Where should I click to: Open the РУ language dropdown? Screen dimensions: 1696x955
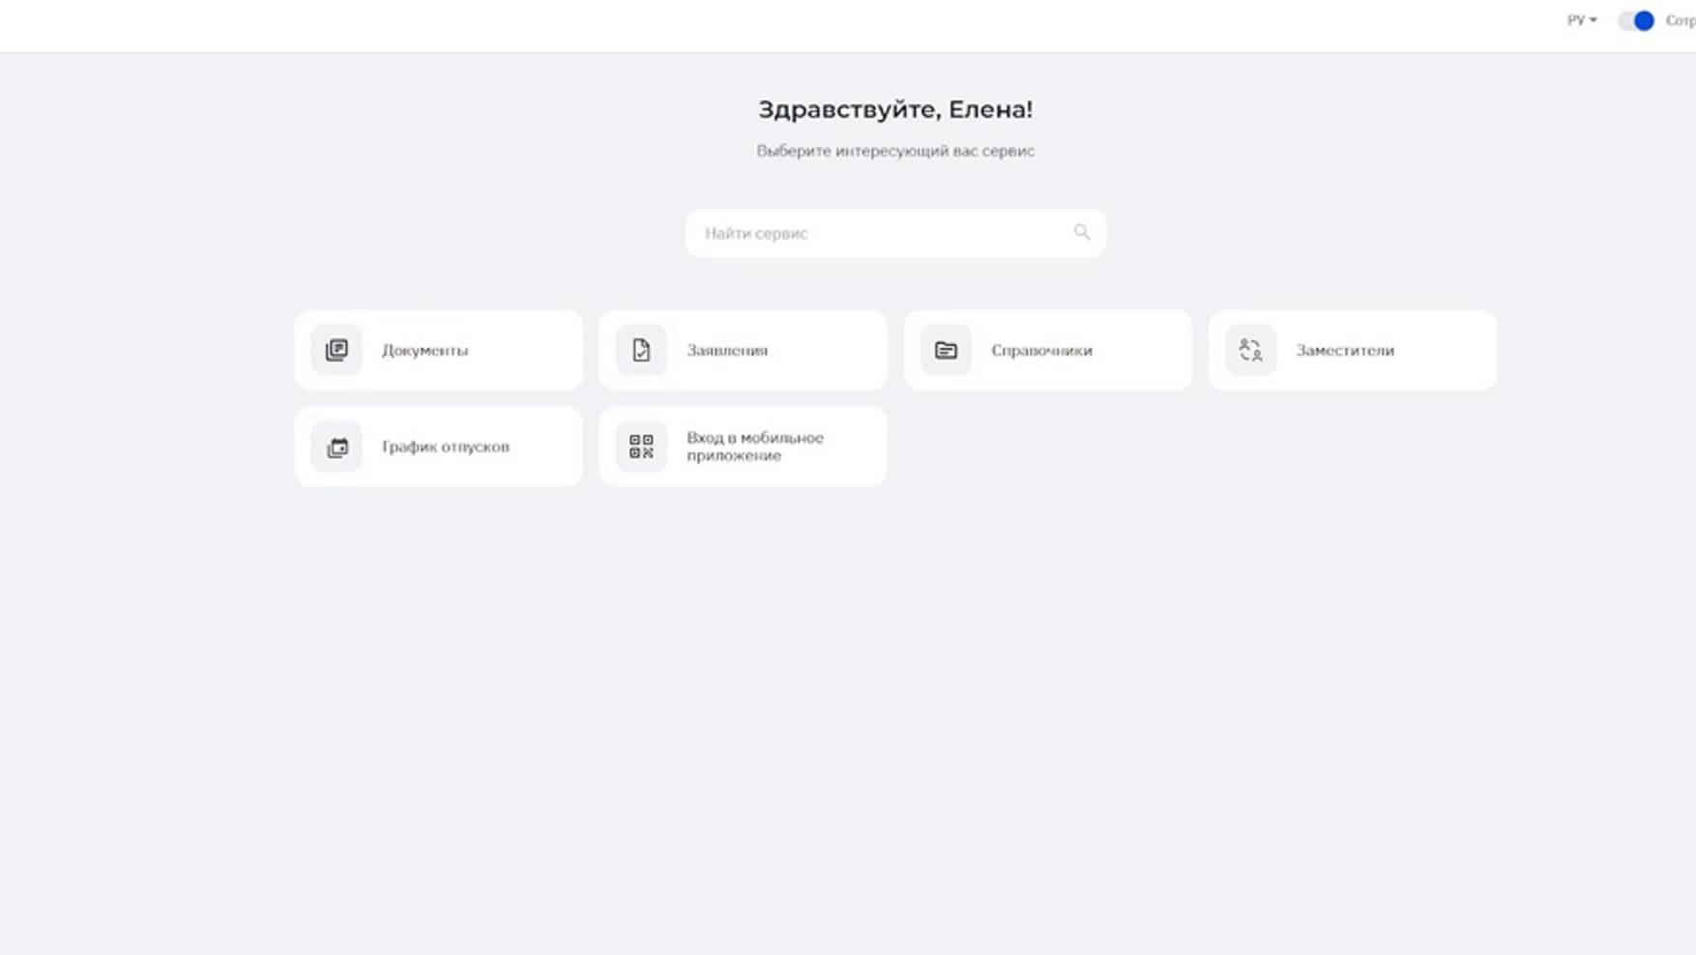(1577, 20)
